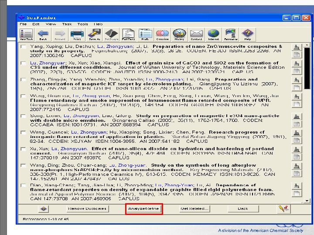Click the bottom Back button
This screenshot has width=314, height=235.
pyautogui.click(x=243, y=209)
